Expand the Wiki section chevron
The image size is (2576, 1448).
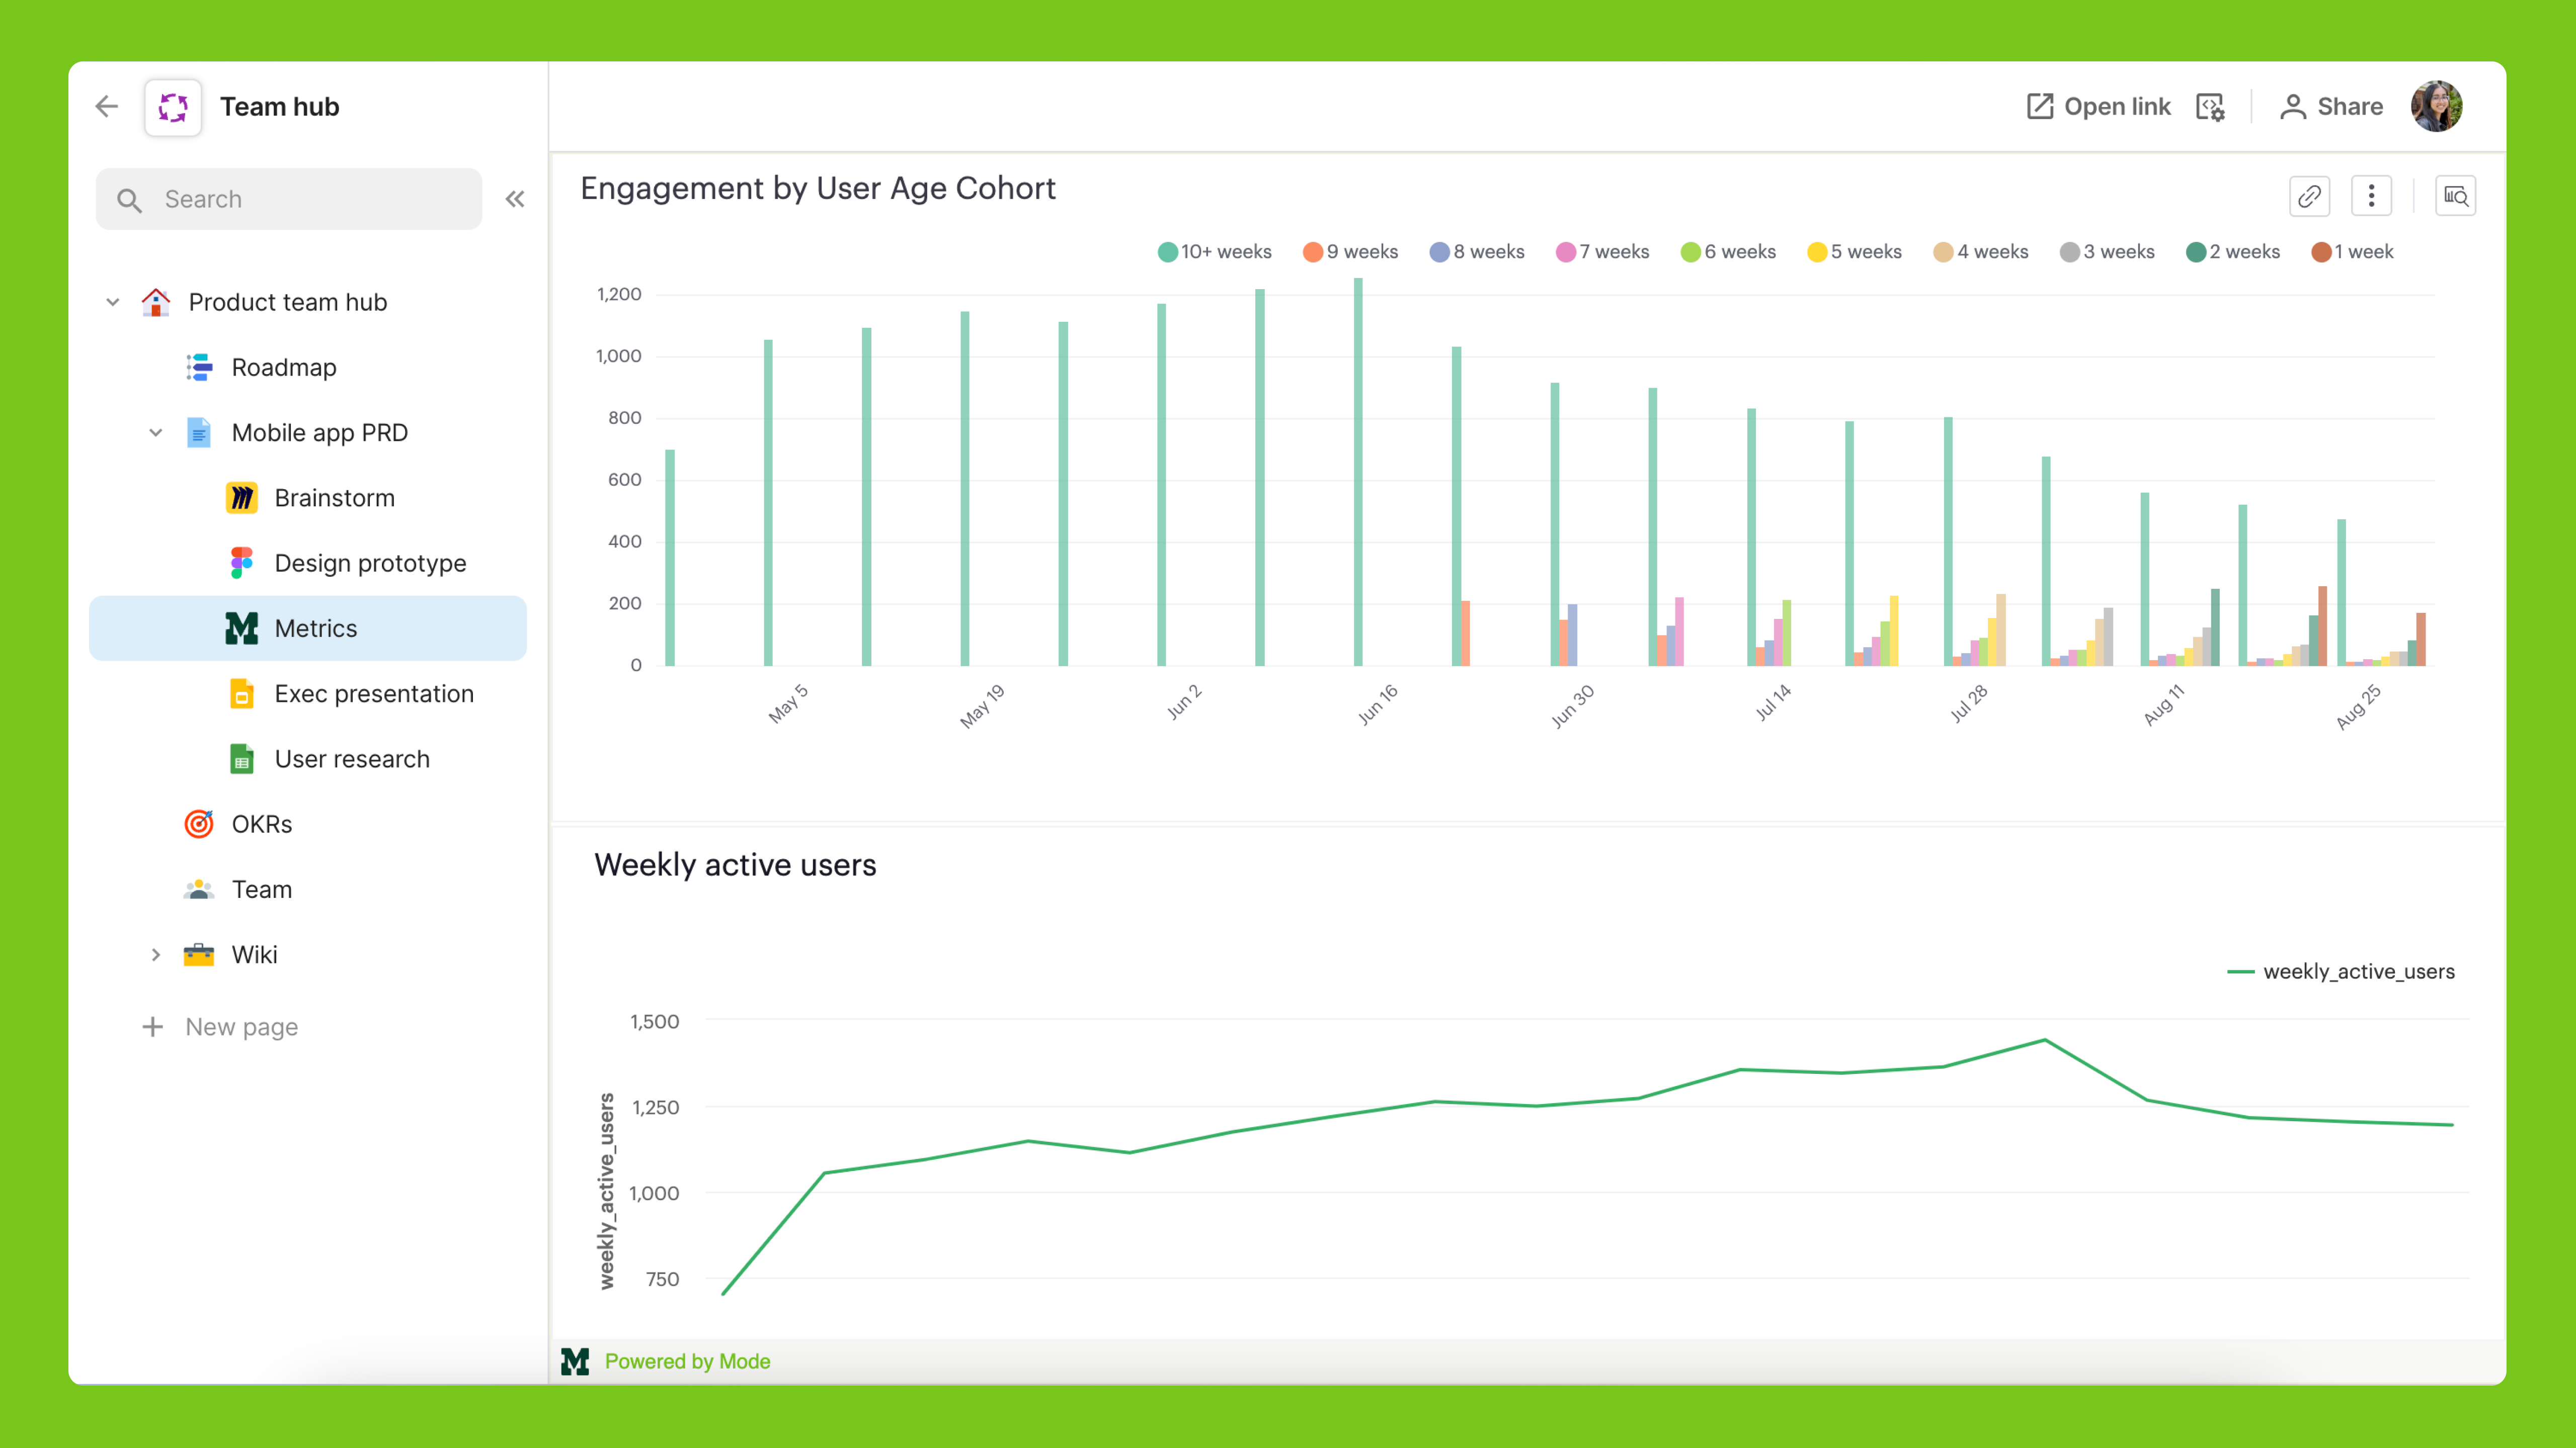tap(156, 954)
